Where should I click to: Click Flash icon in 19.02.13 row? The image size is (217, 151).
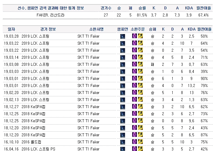point(140,99)
